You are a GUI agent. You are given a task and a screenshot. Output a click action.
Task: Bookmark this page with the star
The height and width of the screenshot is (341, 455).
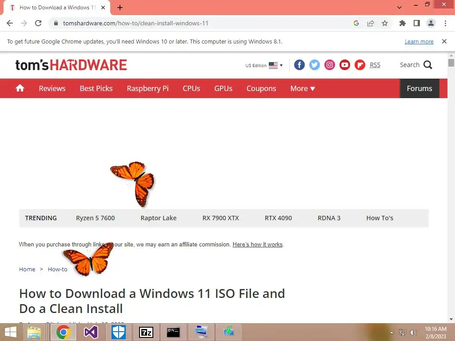tap(385, 23)
